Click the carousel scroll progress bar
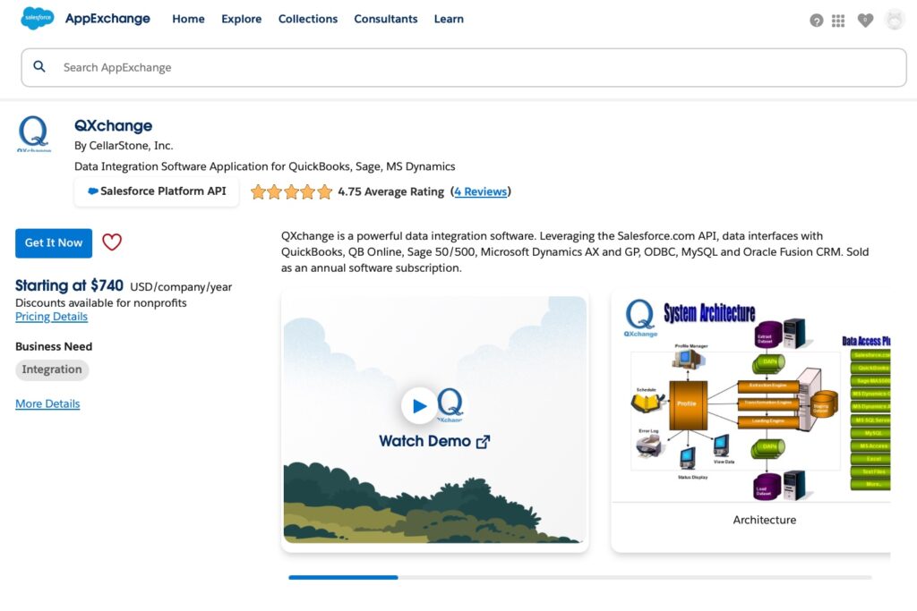The height and width of the screenshot is (611, 917). click(580, 577)
